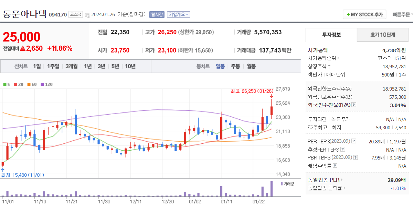Click the 시가총액 value 4,738억원

point(394,50)
